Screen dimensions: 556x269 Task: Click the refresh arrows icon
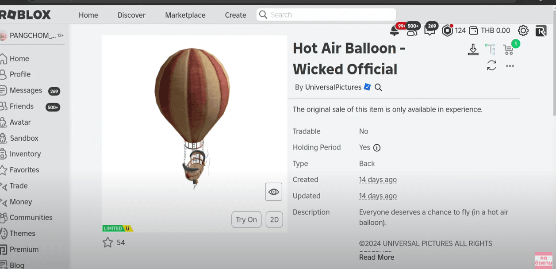[491, 66]
